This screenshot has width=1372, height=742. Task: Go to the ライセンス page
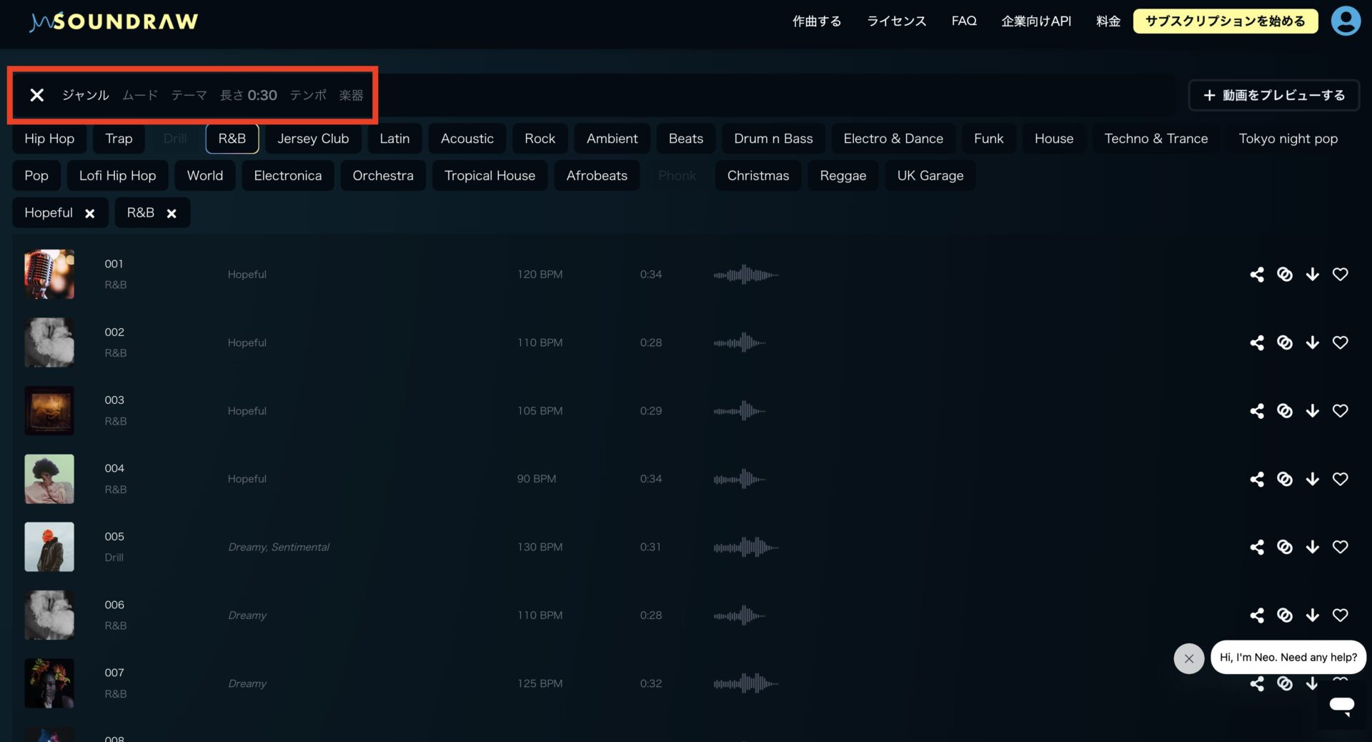point(896,21)
